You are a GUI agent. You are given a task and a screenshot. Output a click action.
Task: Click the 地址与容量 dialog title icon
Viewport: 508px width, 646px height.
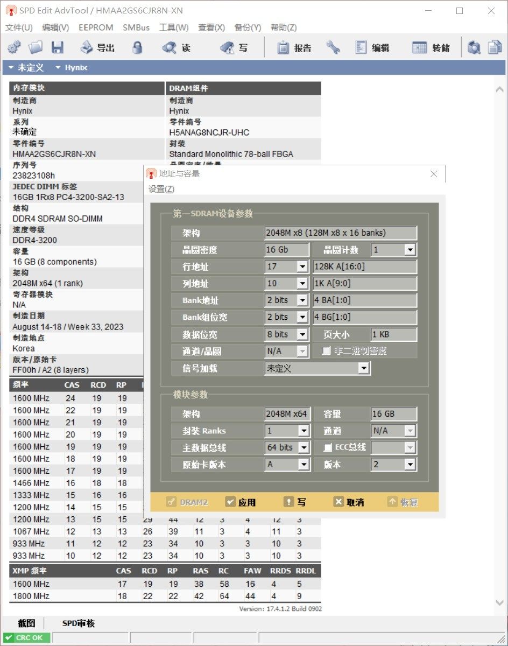(152, 174)
